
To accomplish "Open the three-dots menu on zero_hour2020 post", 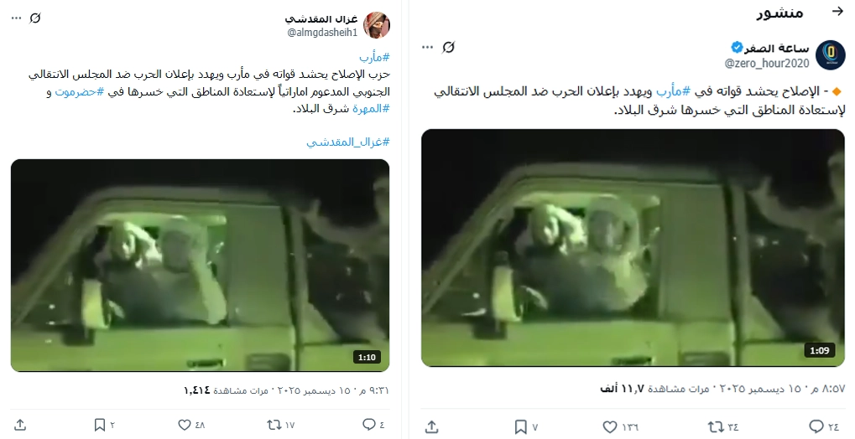I will [x=428, y=48].
